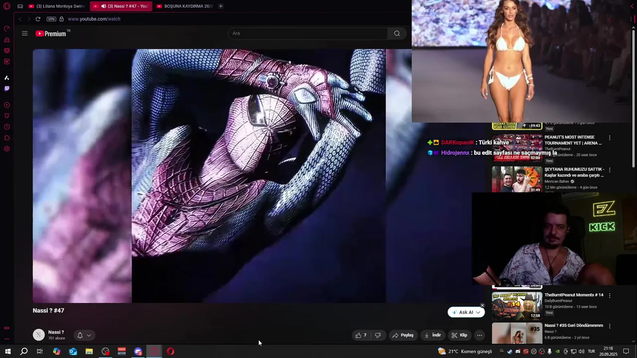637x358 pixels.
Task: Open the Windows Start menu
Action: pyautogui.click(x=7, y=352)
